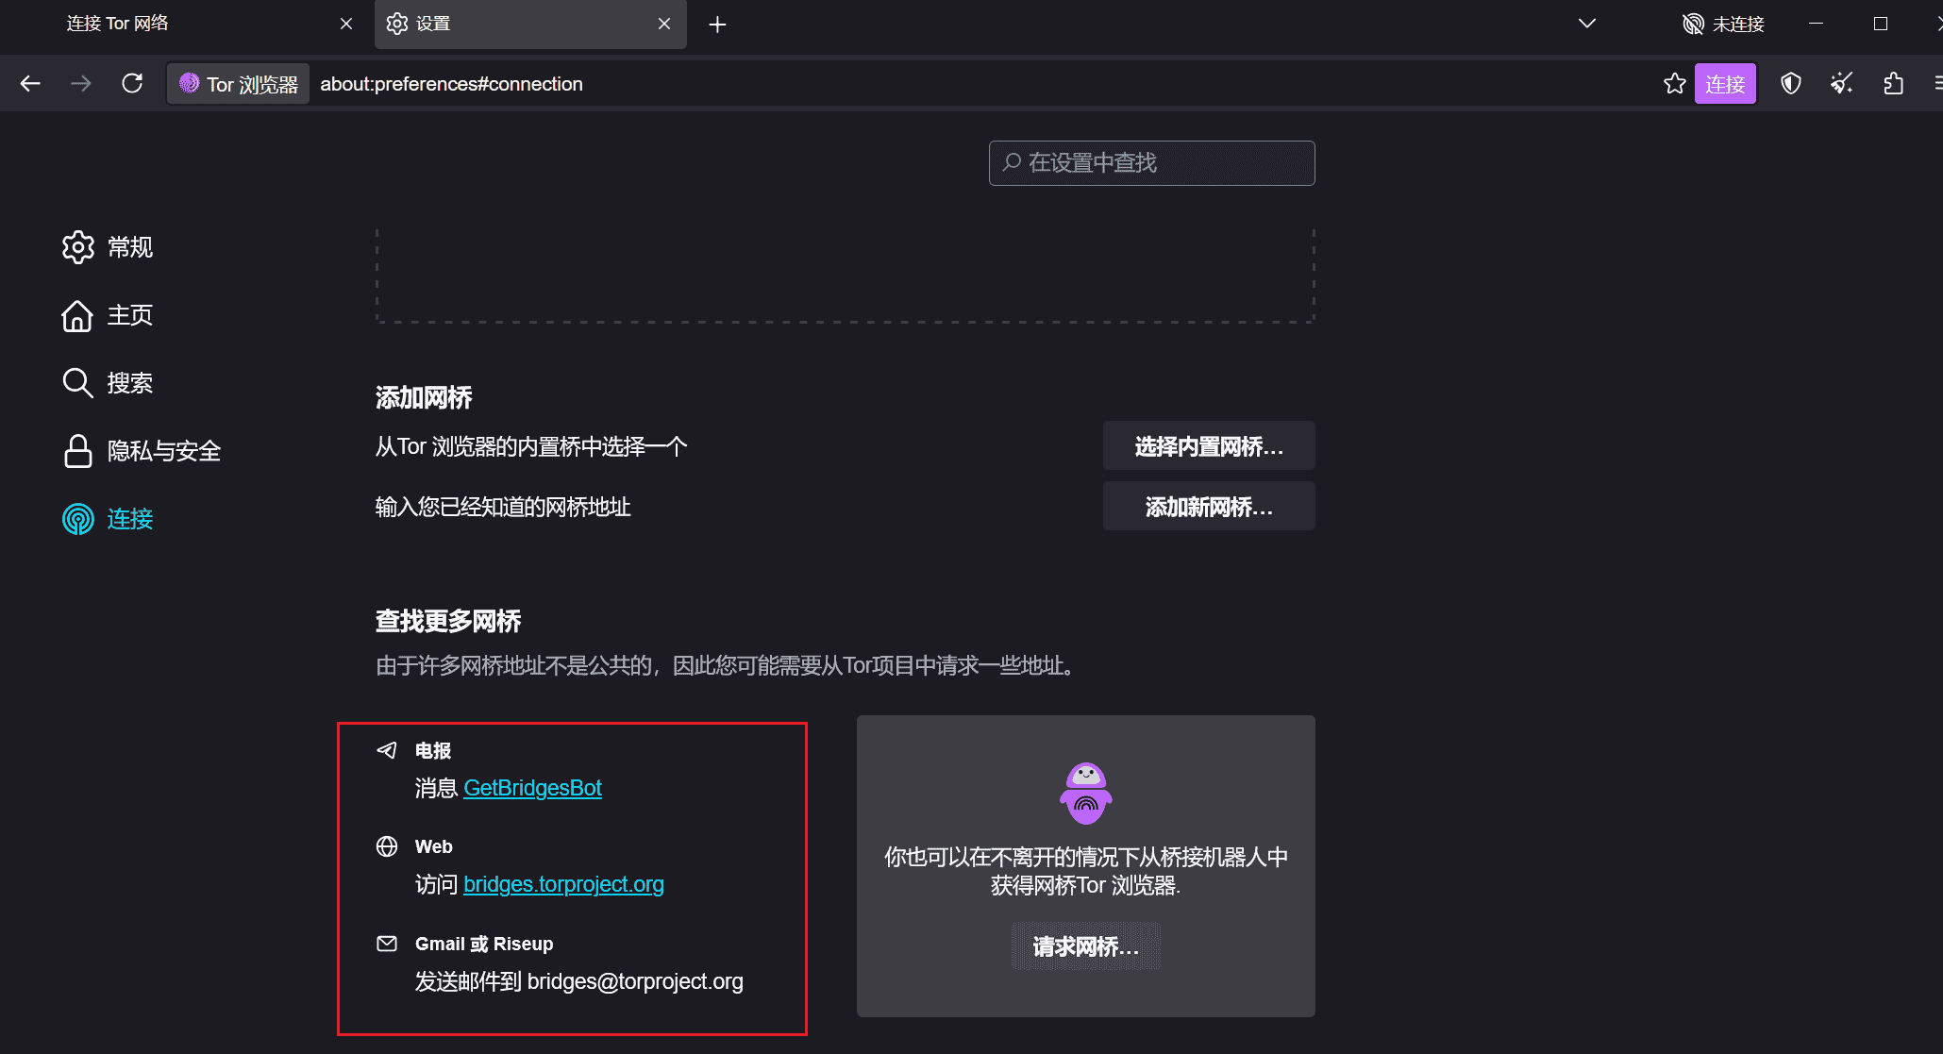1943x1054 pixels.
Task: Click the magnifier icon in settings search
Action: [x=1012, y=162]
